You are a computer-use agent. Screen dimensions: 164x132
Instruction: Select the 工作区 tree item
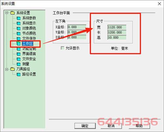pos(28,44)
